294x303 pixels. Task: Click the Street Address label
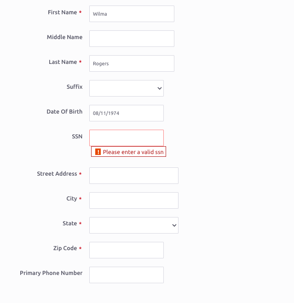click(x=57, y=174)
